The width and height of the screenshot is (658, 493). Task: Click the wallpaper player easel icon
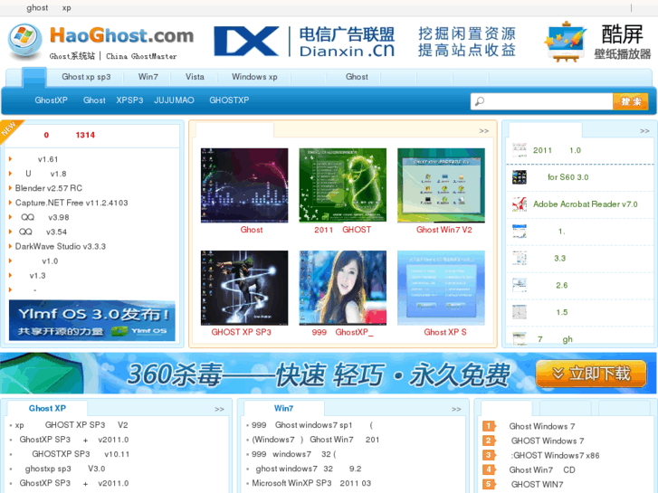565,42
